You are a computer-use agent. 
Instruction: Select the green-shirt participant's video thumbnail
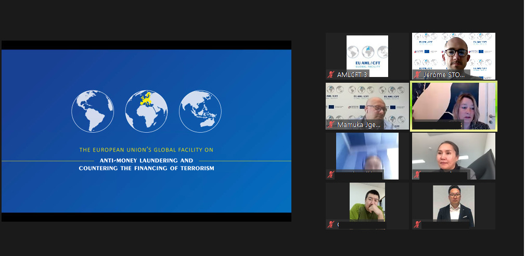point(367,202)
